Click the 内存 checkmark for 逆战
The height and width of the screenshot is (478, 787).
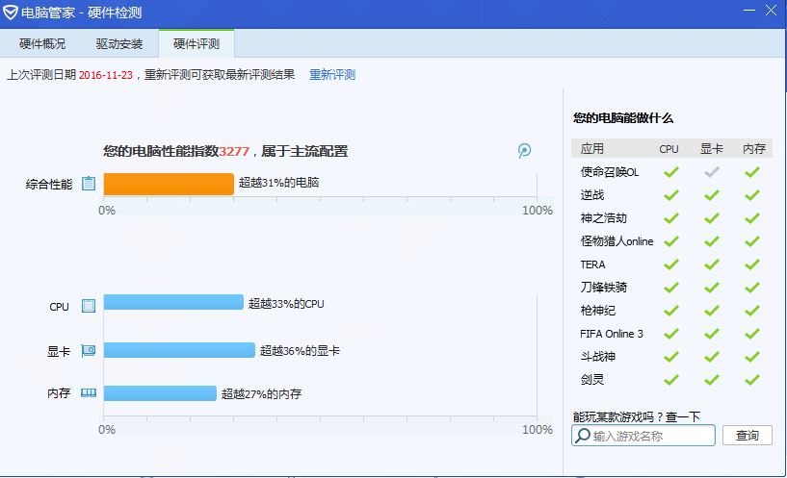pos(751,195)
